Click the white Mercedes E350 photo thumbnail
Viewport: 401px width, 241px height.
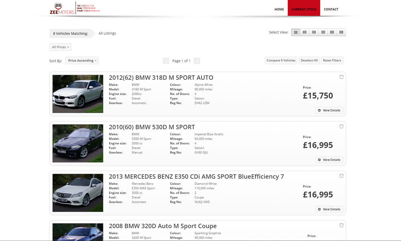click(x=78, y=192)
